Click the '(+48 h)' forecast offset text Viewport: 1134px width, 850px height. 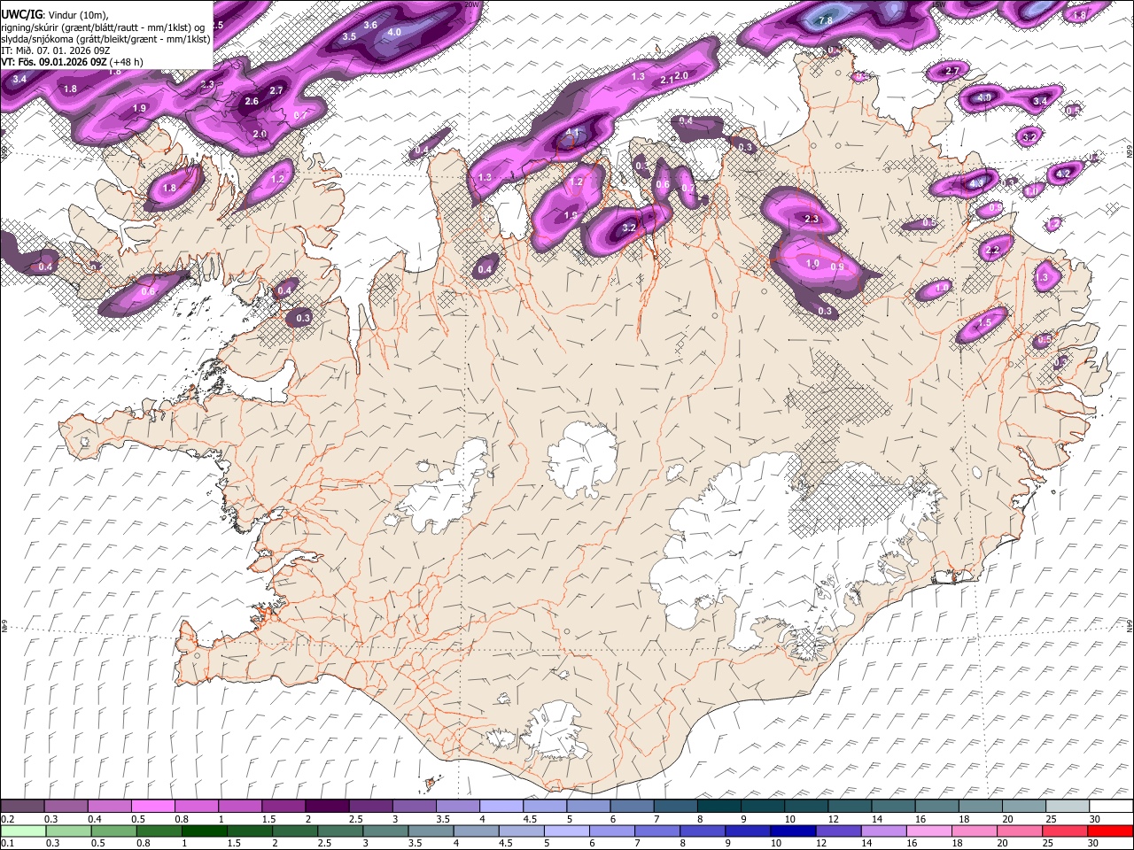coord(126,62)
